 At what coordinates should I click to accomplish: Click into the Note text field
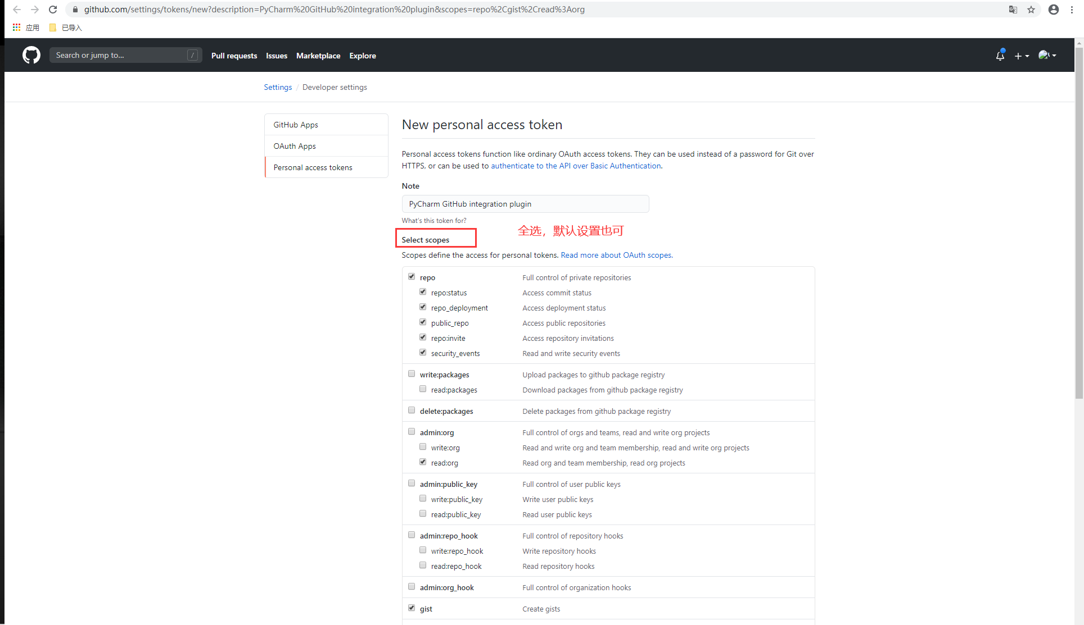pos(525,204)
